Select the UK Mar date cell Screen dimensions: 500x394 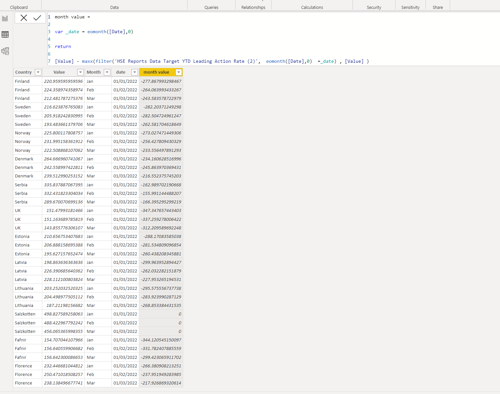point(125,228)
